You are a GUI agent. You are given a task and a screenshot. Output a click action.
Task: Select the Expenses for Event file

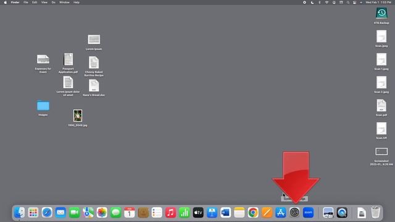43,59
